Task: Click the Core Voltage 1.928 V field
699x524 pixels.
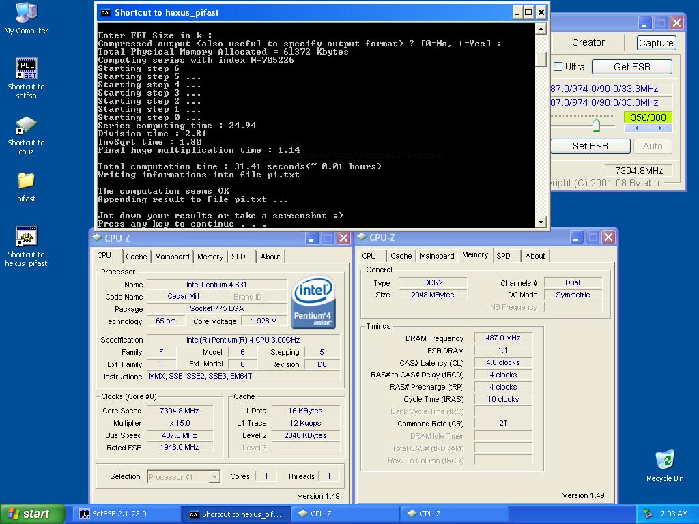Action: pyautogui.click(x=263, y=321)
